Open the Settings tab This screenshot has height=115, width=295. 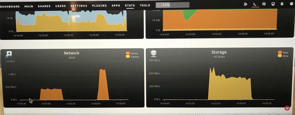coord(79,6)
